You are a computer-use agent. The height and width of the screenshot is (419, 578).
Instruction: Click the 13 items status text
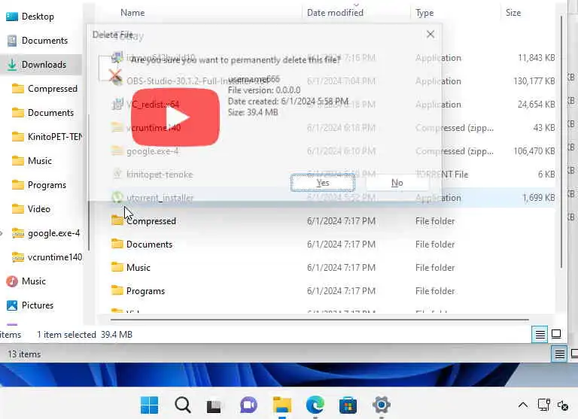(24, 354)
